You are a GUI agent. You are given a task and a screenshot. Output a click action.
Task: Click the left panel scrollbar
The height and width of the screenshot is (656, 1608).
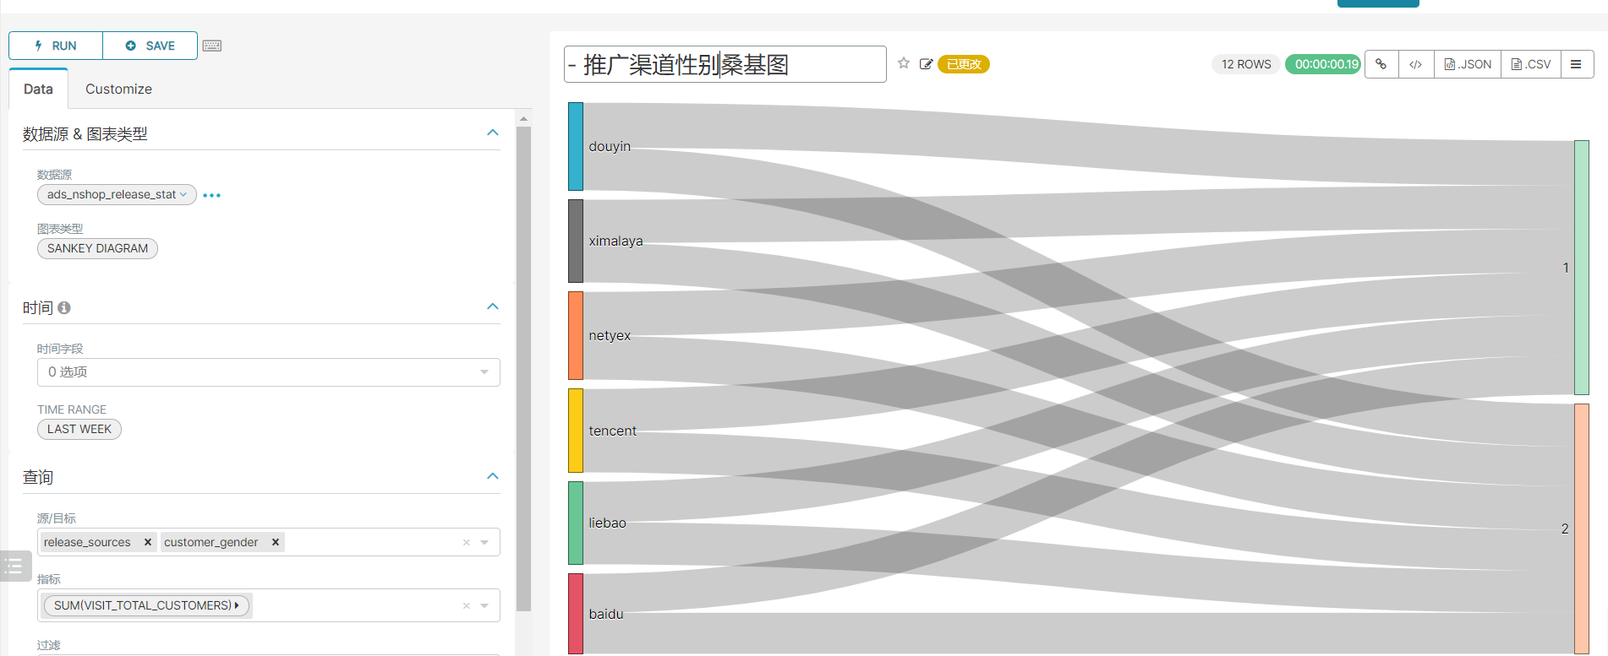click(x=523, y=368)
